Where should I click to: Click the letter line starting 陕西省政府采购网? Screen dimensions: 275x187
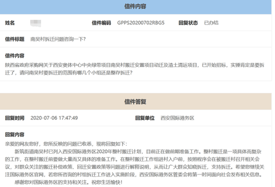click(134, 65)
